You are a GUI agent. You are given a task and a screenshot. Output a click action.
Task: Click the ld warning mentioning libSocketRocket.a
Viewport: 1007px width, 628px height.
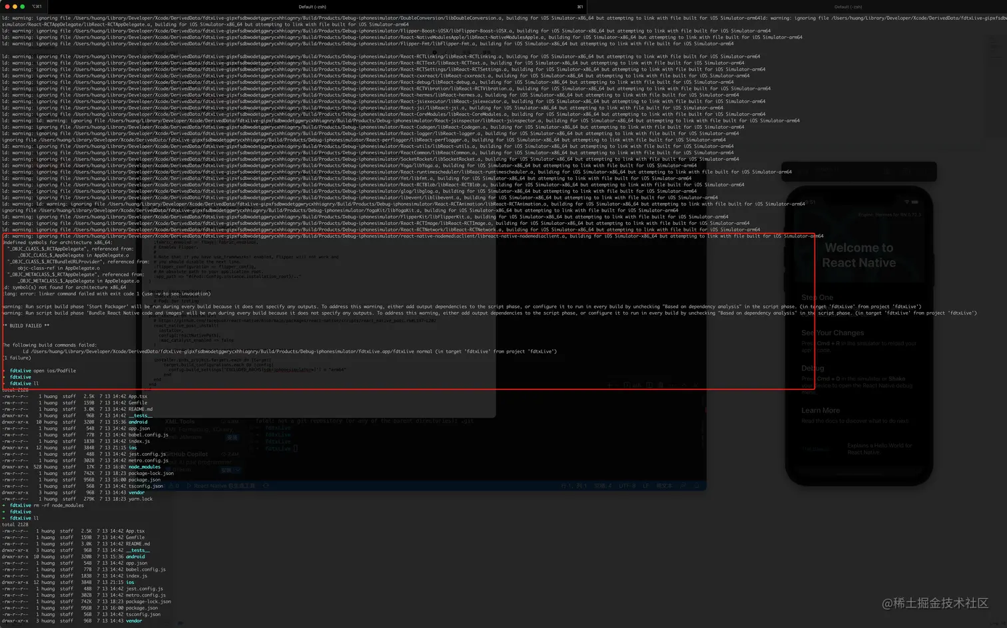point(370,159)
